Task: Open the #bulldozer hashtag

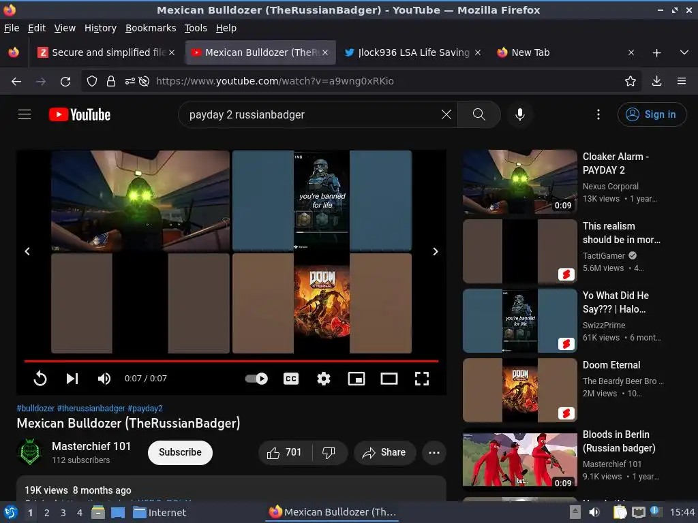Action: coord(35,409)
